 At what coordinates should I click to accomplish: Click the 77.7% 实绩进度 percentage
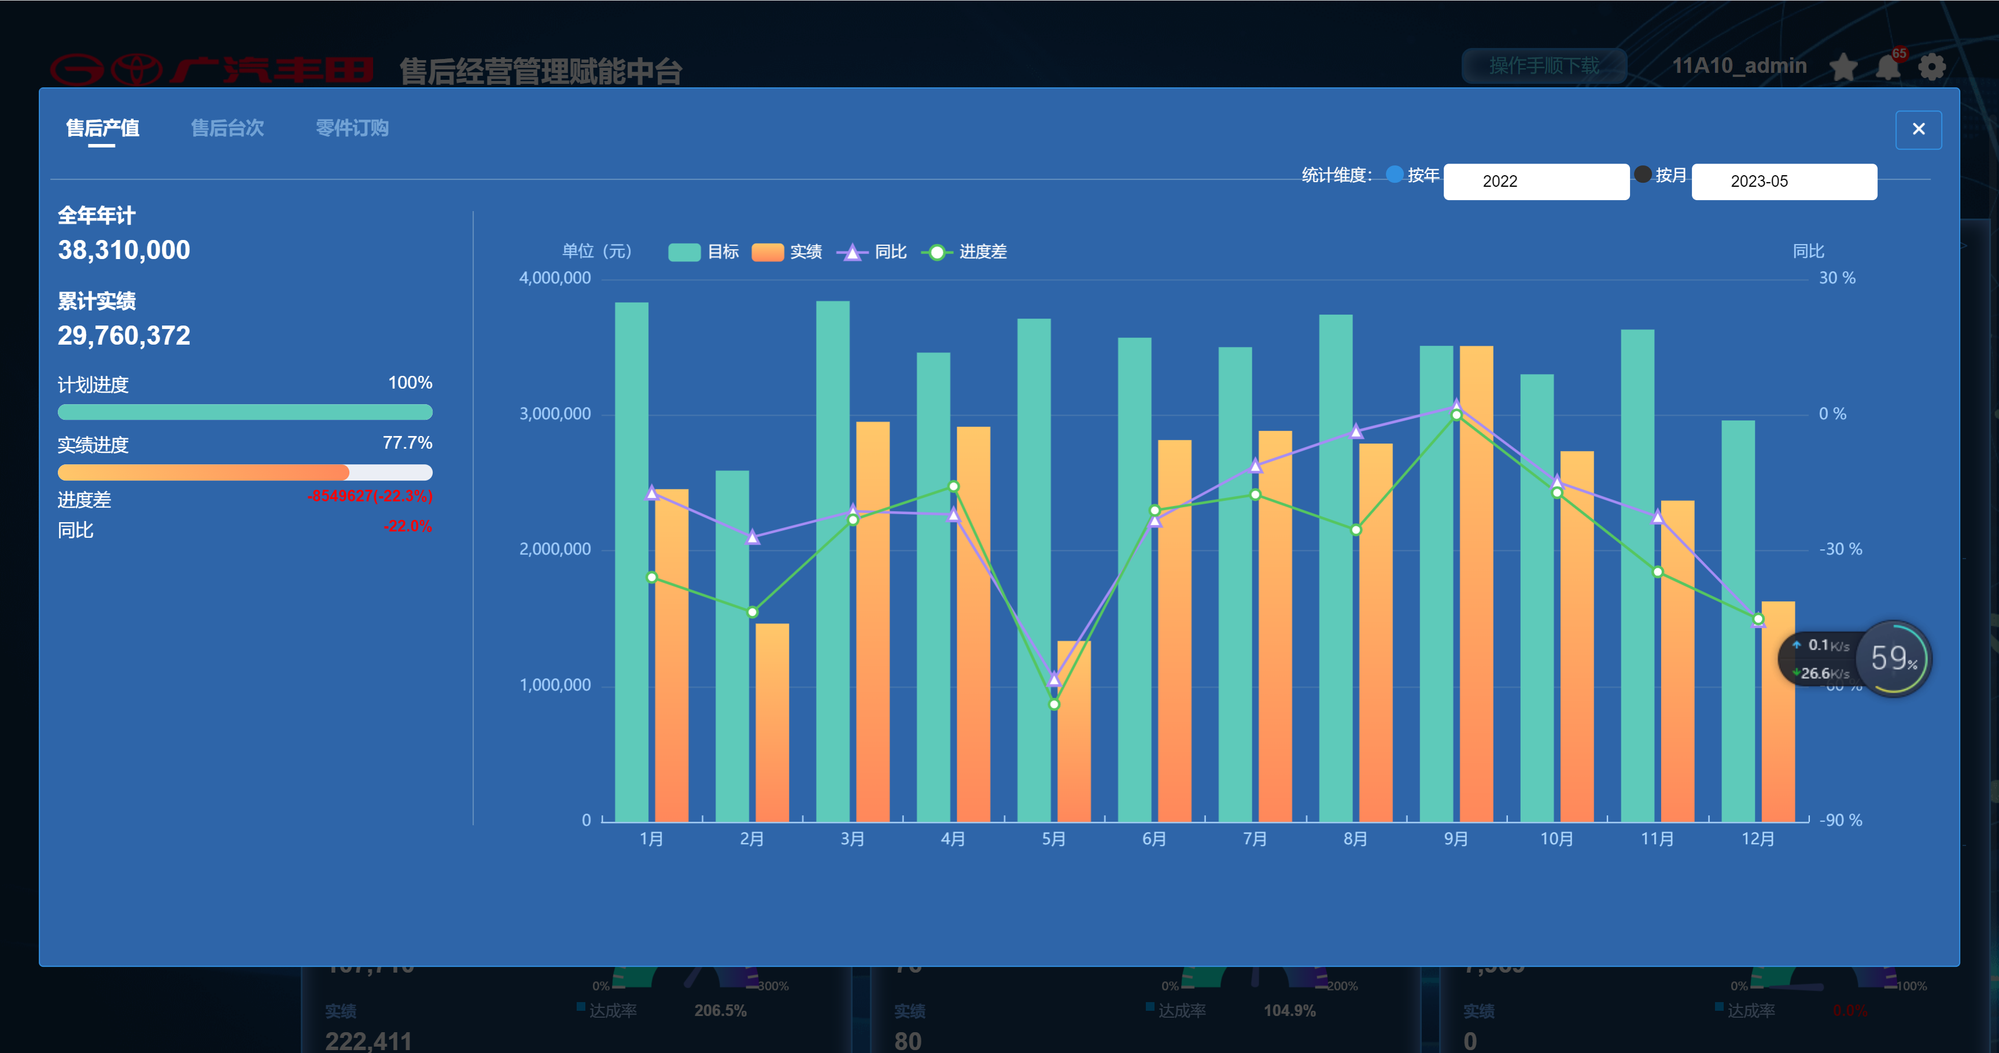[407, 443]
